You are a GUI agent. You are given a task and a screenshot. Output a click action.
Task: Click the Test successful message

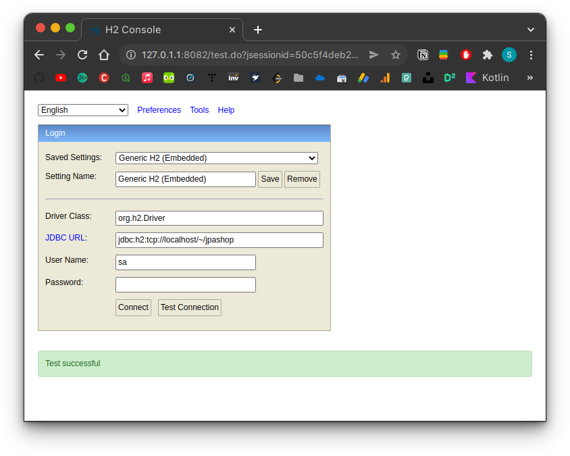(x=73, y=363)
